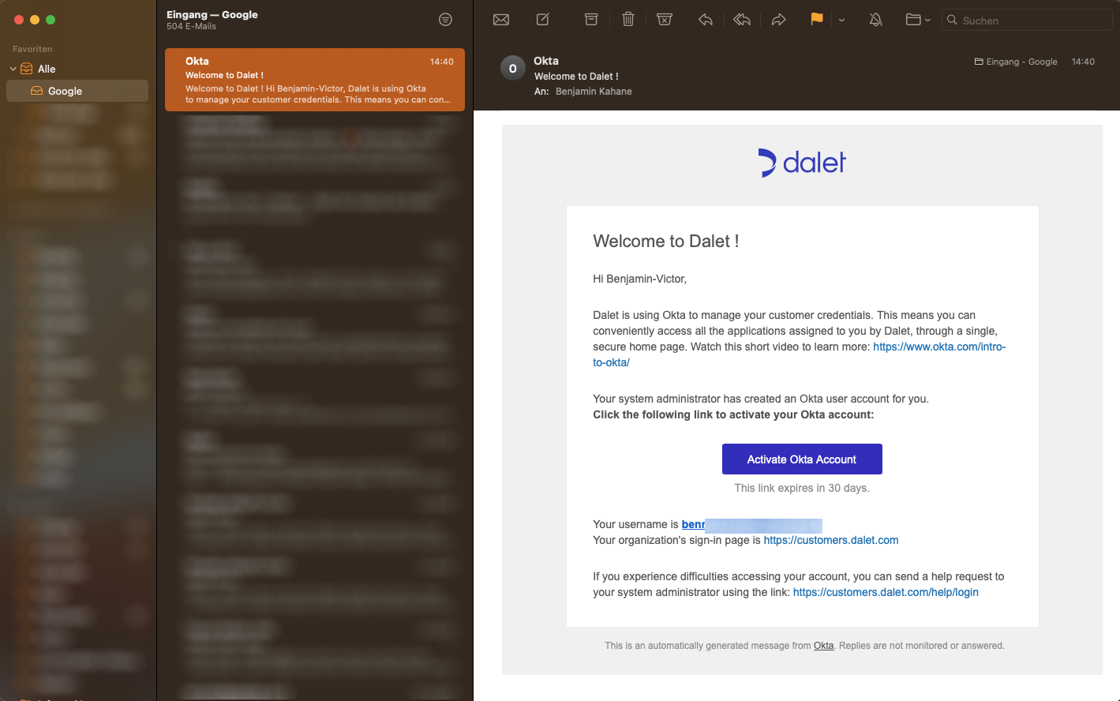Forward the Welcome to Dalet email
The width and height of the screenshot is (1120, 701).
pos(778,20)
